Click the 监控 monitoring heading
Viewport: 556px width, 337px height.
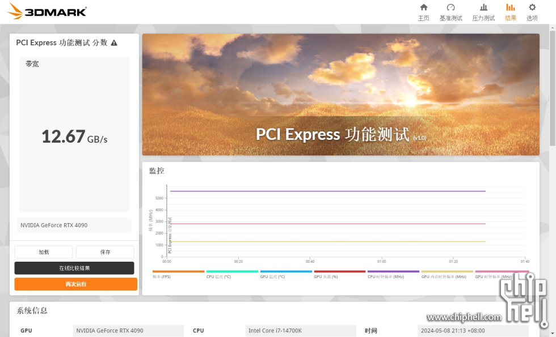click(157, 171)
